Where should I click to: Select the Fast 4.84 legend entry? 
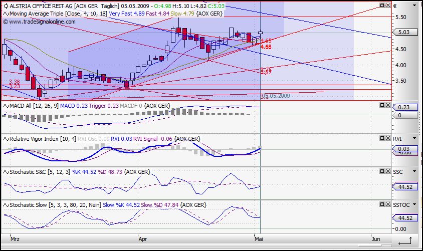click(158, 14)
